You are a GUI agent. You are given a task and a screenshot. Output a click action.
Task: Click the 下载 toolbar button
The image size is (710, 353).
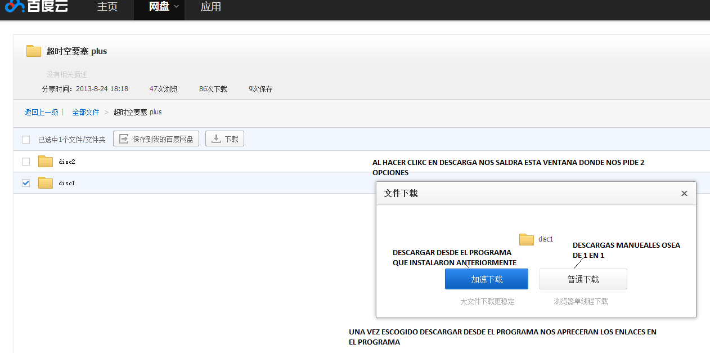coord(224,139)
